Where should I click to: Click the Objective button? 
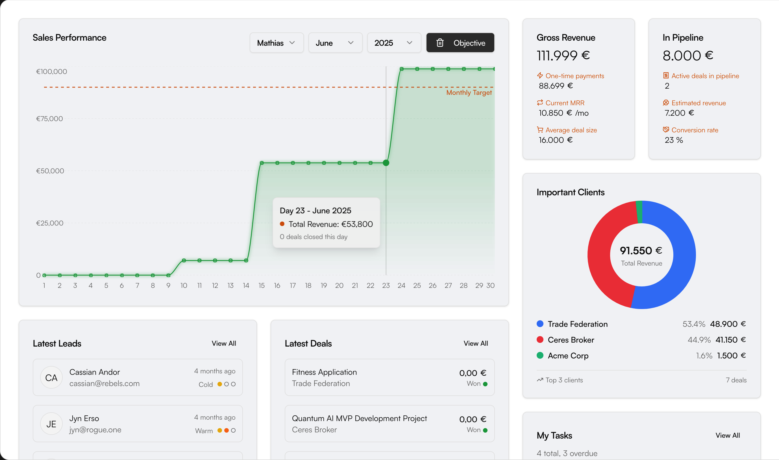(x=460, y=43)
